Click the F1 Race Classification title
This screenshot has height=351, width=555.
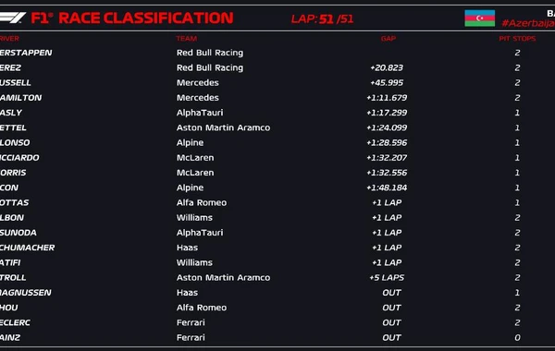[x=132, y=18]
